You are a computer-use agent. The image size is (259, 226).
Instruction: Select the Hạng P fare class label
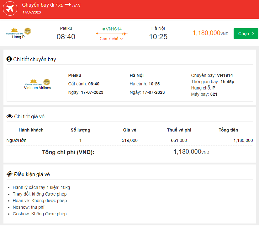click(x=18, y=36)
